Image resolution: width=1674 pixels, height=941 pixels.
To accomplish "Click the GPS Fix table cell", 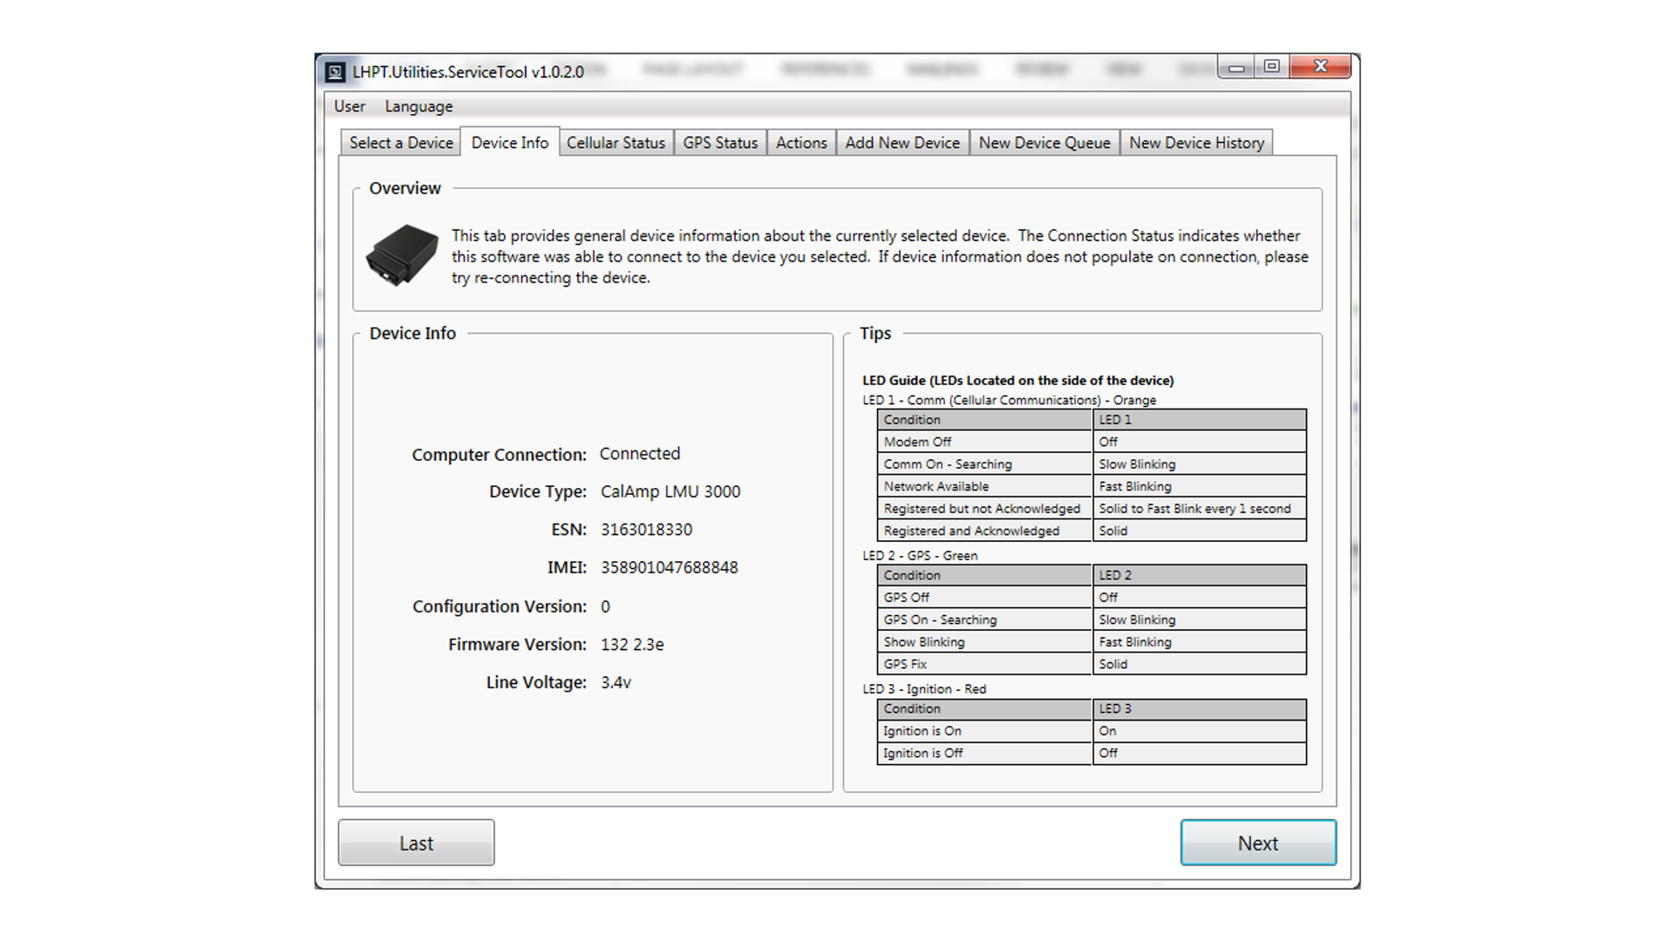I will coord(985,664).
